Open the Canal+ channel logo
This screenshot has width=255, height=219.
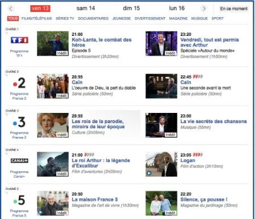tap(19, 161)
